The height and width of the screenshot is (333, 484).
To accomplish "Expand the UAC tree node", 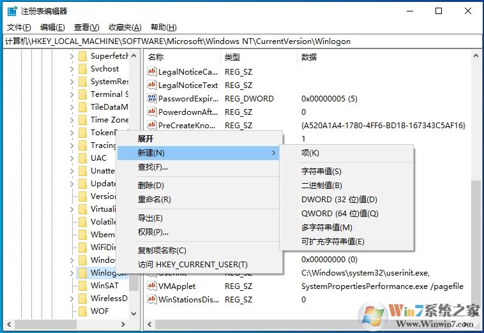I will click(72, 158).
